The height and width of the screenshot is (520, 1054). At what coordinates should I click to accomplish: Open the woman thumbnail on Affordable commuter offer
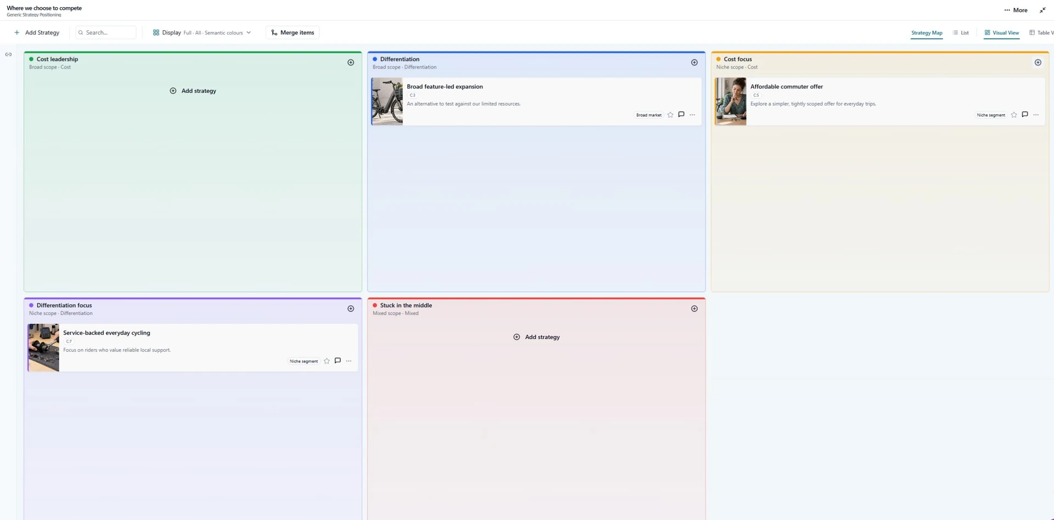coord(731,102)
